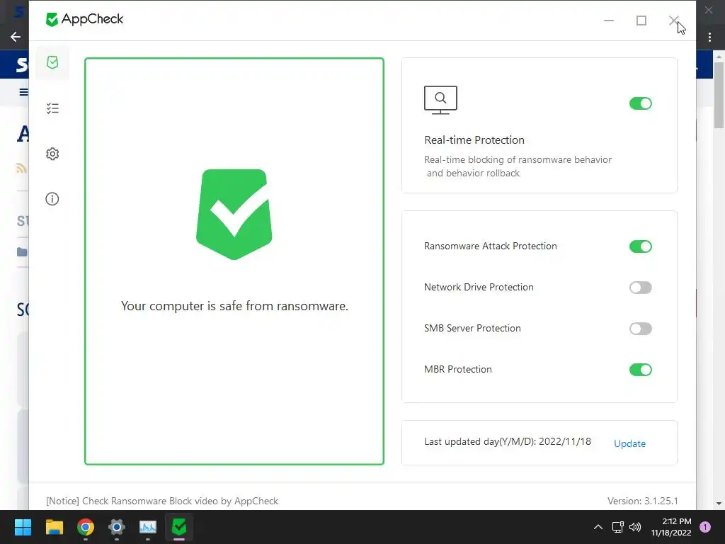The height and width of the screenshot is (544, 725).
Task: Click the folder icon on background webpage
Action: 22,251
